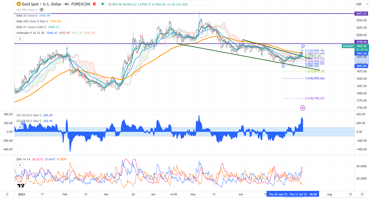Collapse the CCI pane legend chevron
Image resolution: width=369 pixels, height=198 pixels.
tap(20, 127)
